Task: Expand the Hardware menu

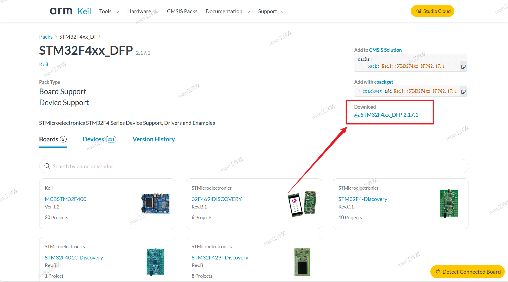Action: tap(143, 11)
